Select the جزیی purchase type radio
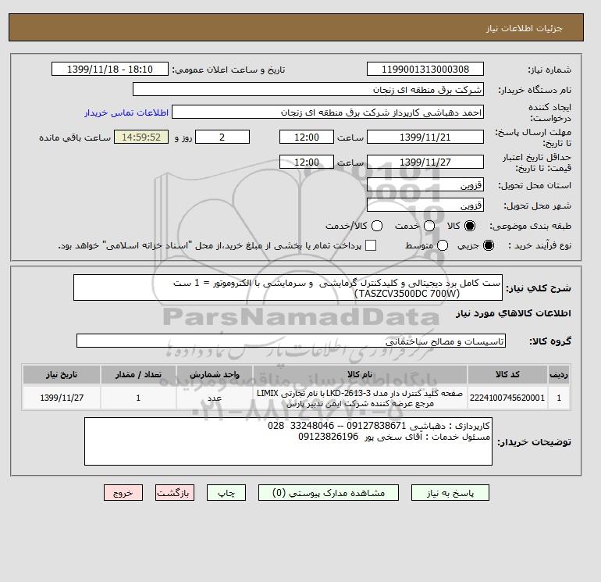Viewport: 601px width, 582px height. click(489, 245)
